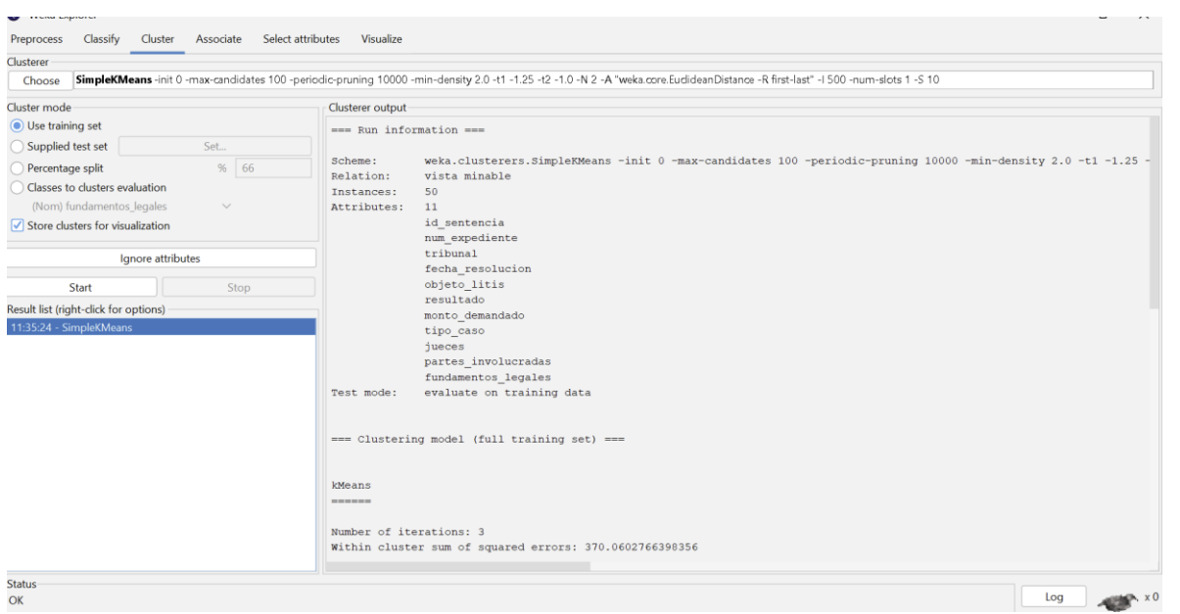Click the num_expediente attribute line
The height and width of the screenshot is (614, 1180).
point(471,238)
